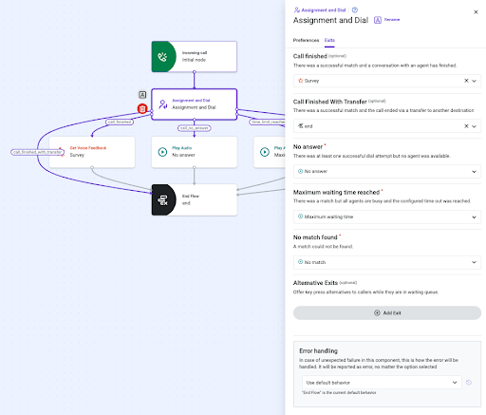
Task: Open the No answer exit dropdown
Action: (387, 171)
